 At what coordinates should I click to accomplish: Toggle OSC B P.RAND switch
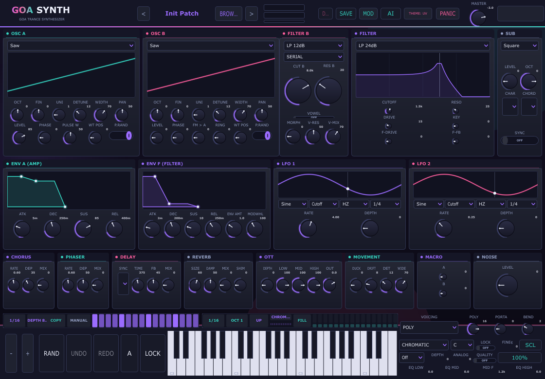click(x=261, y=136)
